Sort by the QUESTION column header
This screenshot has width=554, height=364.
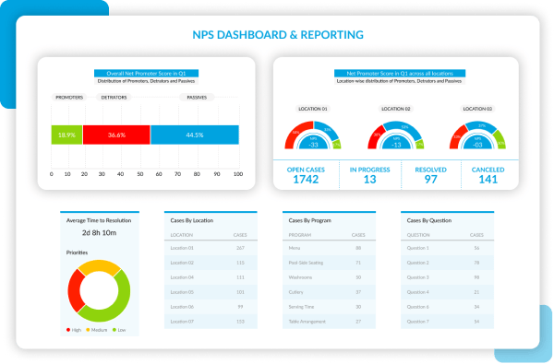point(418,235)
